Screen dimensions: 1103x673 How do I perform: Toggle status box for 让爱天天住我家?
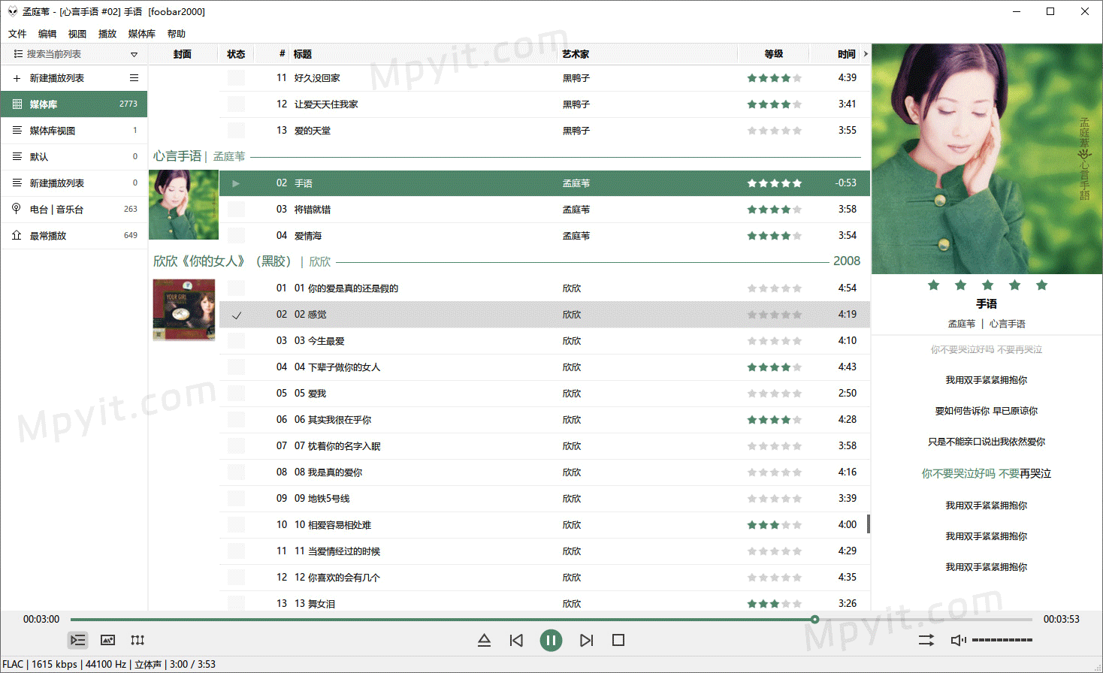[x=236, y=104]
